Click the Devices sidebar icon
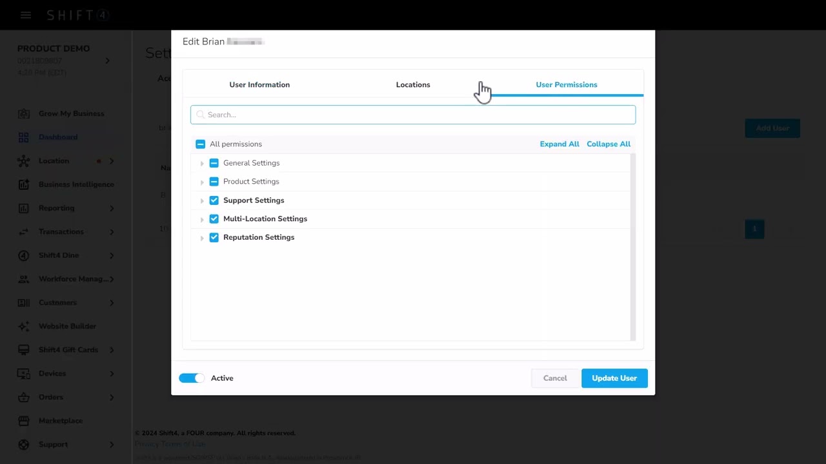Viewport: 826px width, 464px height. point(24,373)
